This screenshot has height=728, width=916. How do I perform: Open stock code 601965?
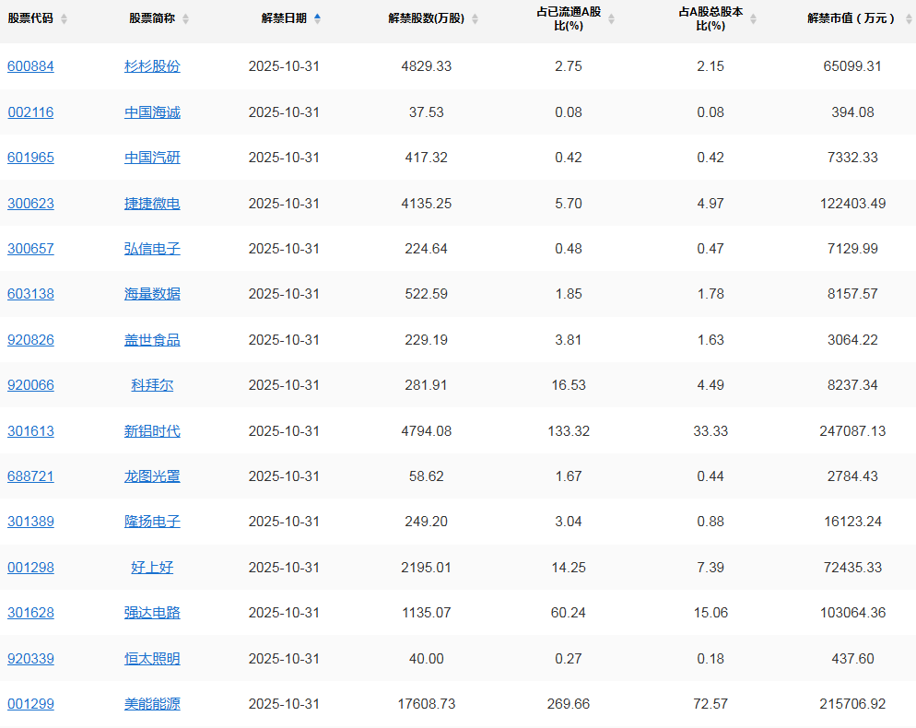(30, 158)
